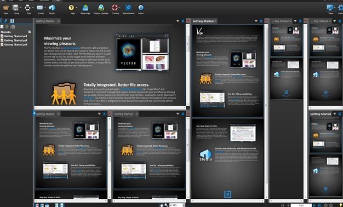Click the About info icon
Viewport: 343px width, 207px height.
(x=141, y=8)
